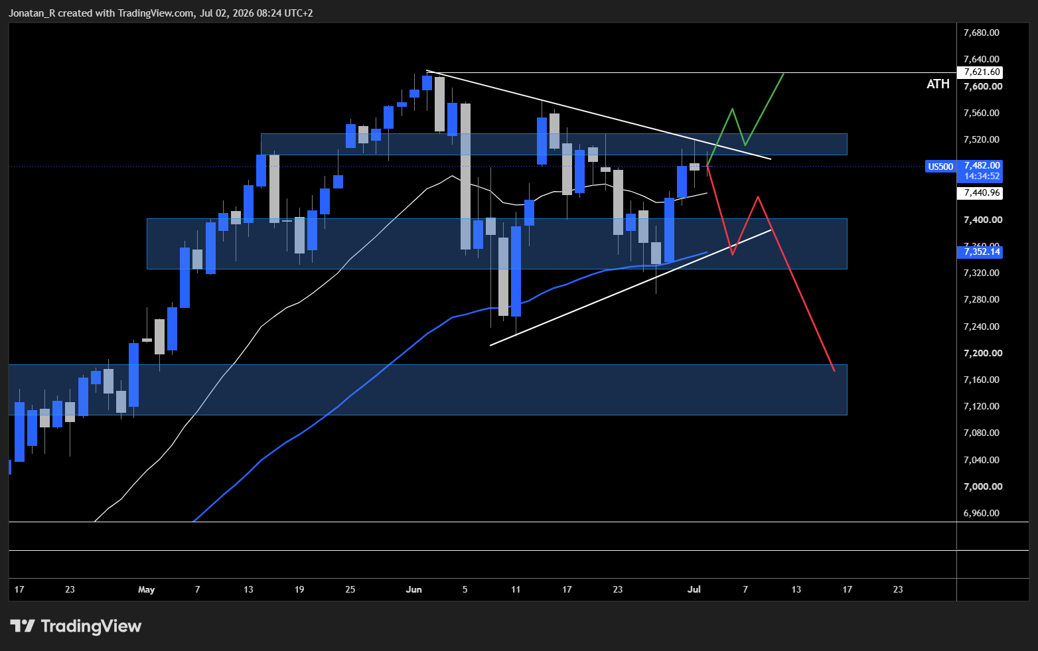Click the 19 date on time axis
1038x651 pixels.
point(299,589)
